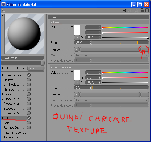151x142 pixels.
Task: Click the Editor de Material title bar icon
Action: pyautogui.click(x=3, y=4)
